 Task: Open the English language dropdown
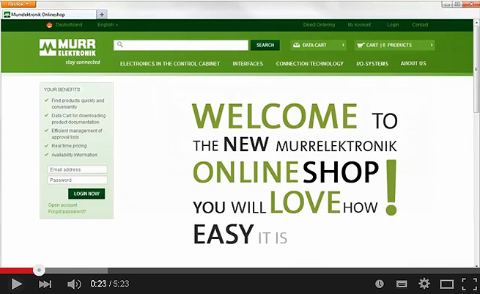coord(108,25)
